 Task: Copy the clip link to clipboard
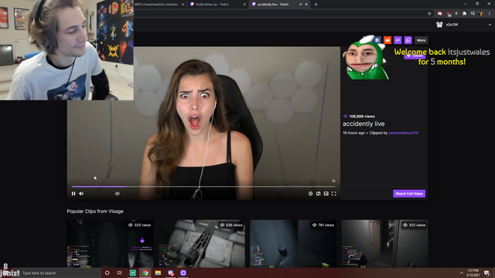point(408,40)
